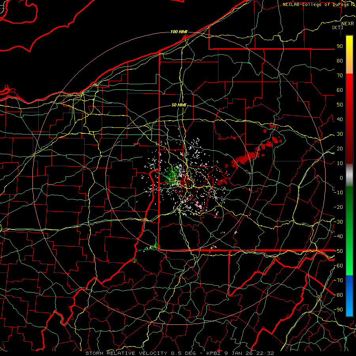Click the 90 tick label on velocity scale

(340, 46)
